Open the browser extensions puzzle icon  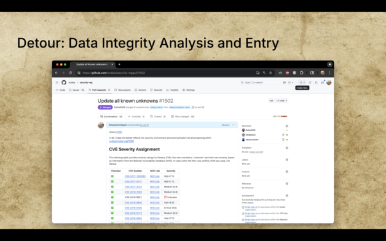(302, 73)
